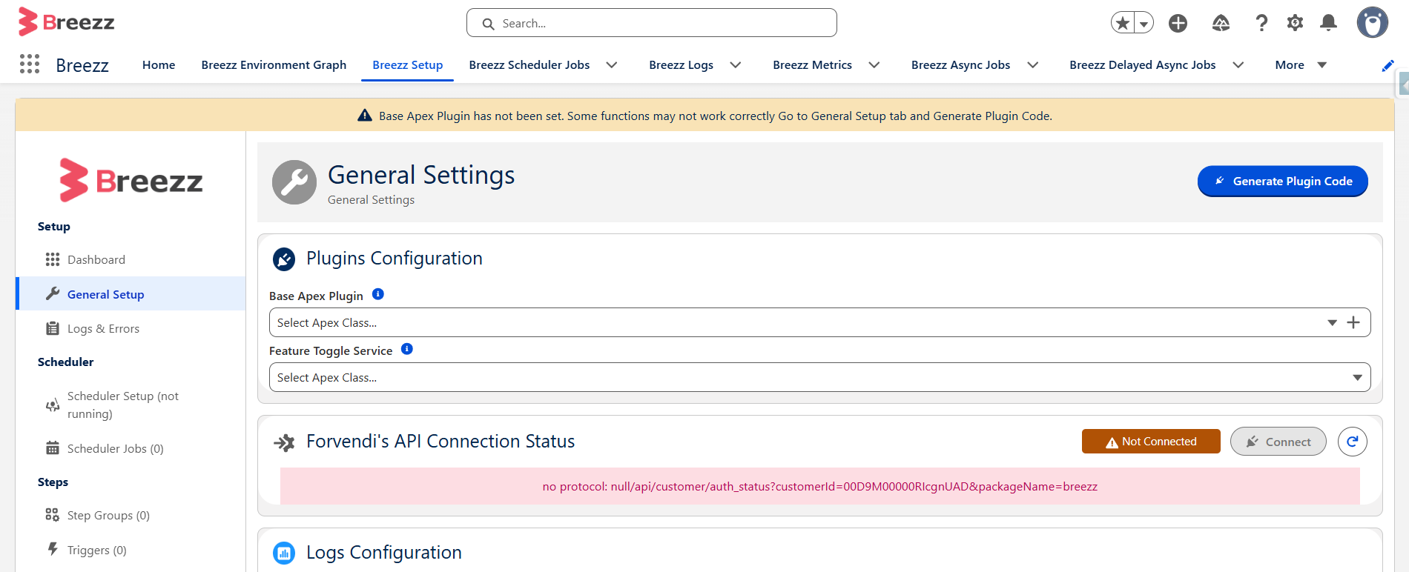The width and height of the screenshot is (1409, 572).
Task: Click the right-edge panel collapse handle
Action: 1403,84
